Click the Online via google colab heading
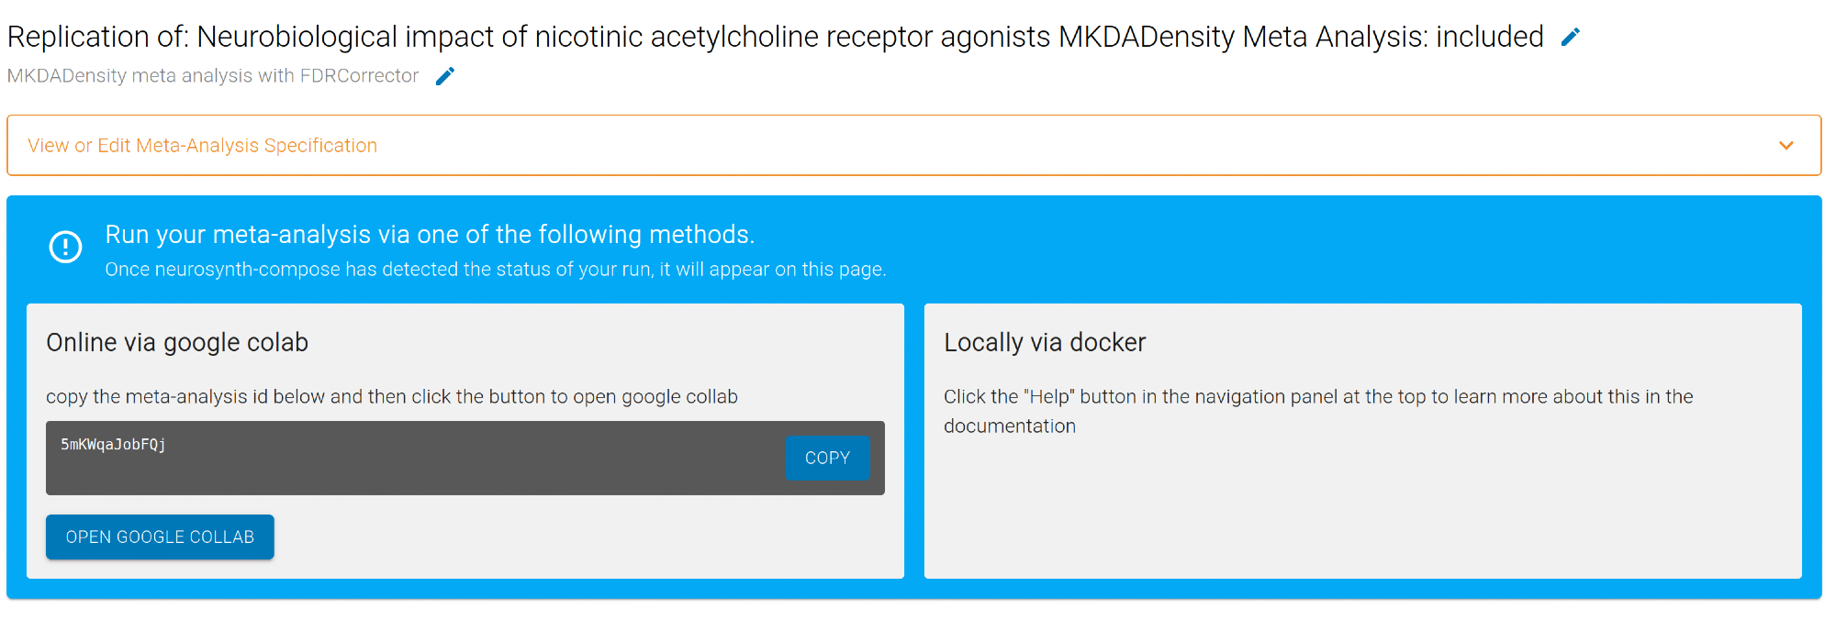Screen dimensions: 1836x631 coord(177,342)
